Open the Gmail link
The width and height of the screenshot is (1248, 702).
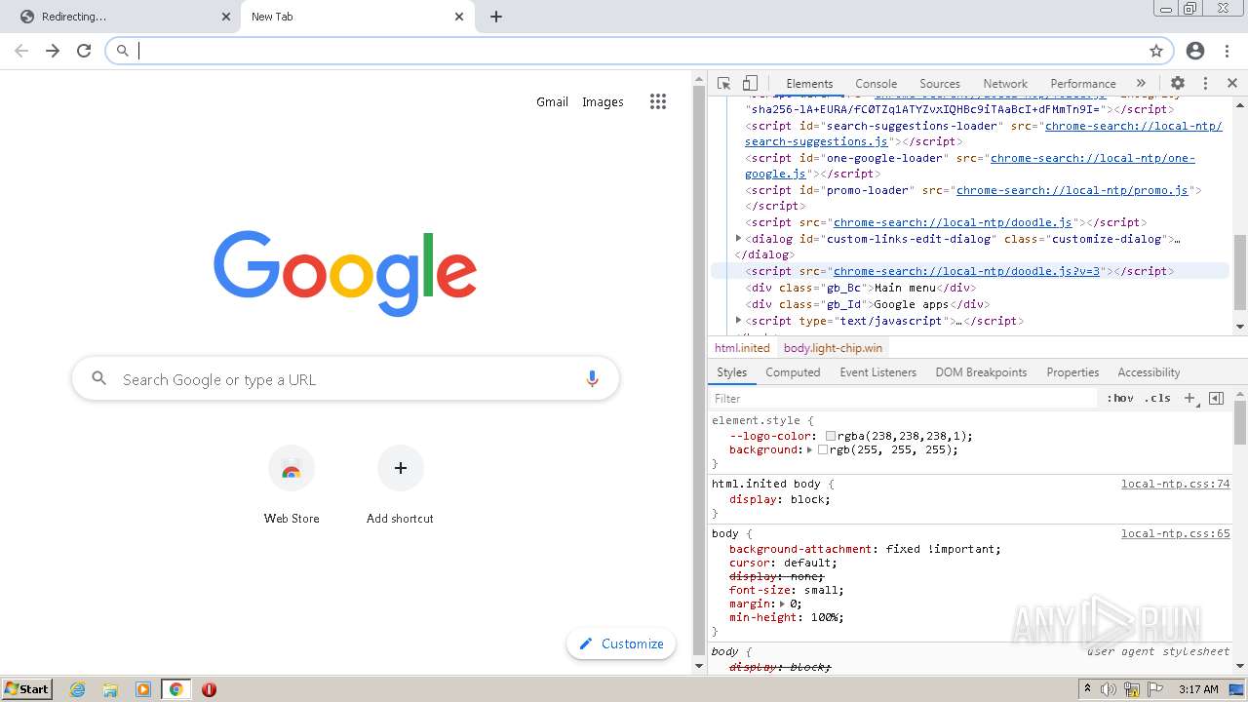pyautogui.click(x=552, y=101)
